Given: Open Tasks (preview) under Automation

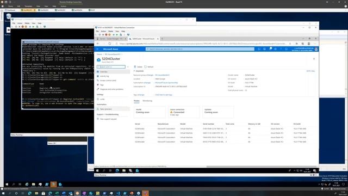Looking at the screenshot, I should pyautogui.click(x=113, y=109).
